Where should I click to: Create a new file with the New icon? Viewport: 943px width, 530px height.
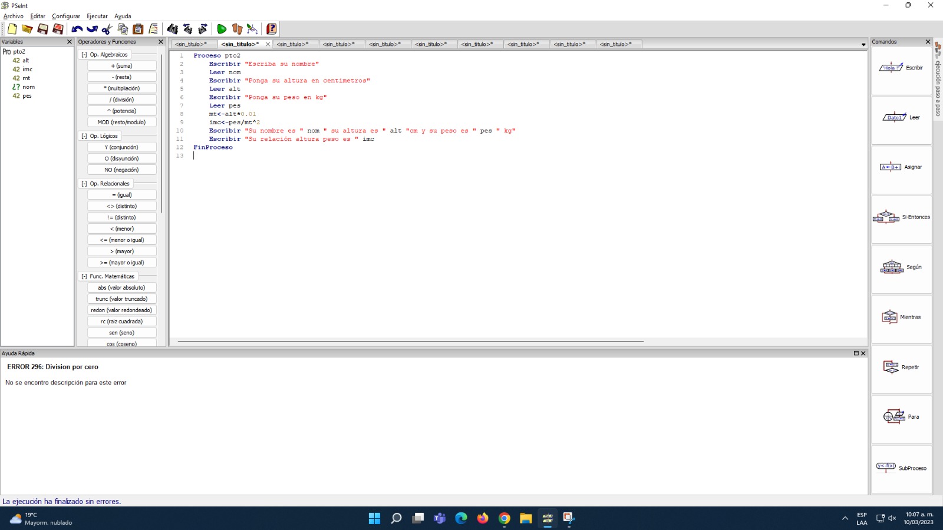tap(12, 29)
